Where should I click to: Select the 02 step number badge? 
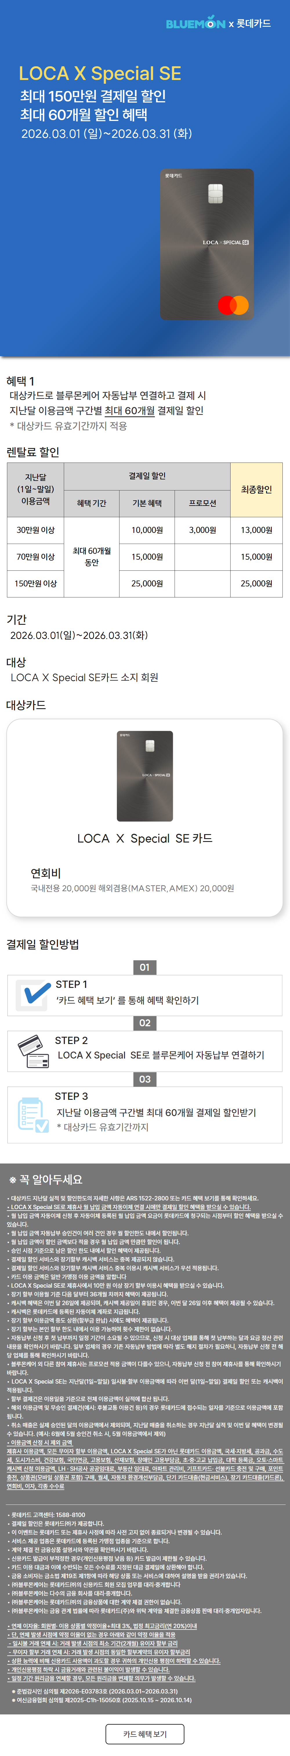click(x=145, y=1022)
